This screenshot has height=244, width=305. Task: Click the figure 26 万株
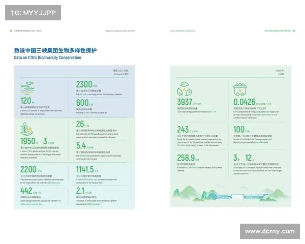click(x=82, y=124)
